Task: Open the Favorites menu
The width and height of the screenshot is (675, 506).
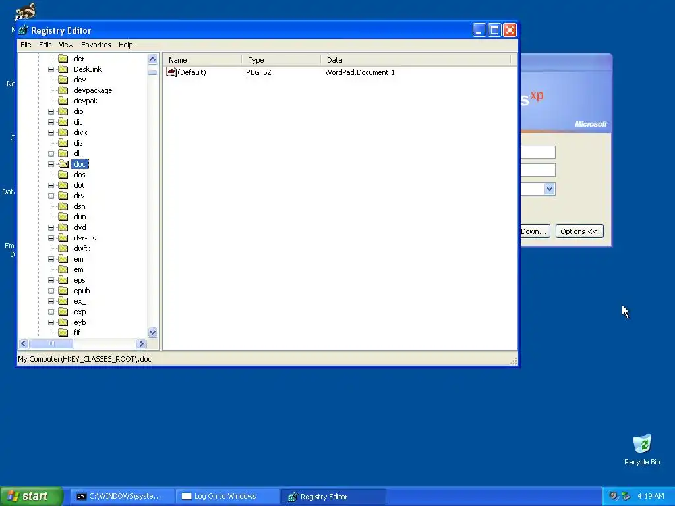Action: click(x=96, y=45)
